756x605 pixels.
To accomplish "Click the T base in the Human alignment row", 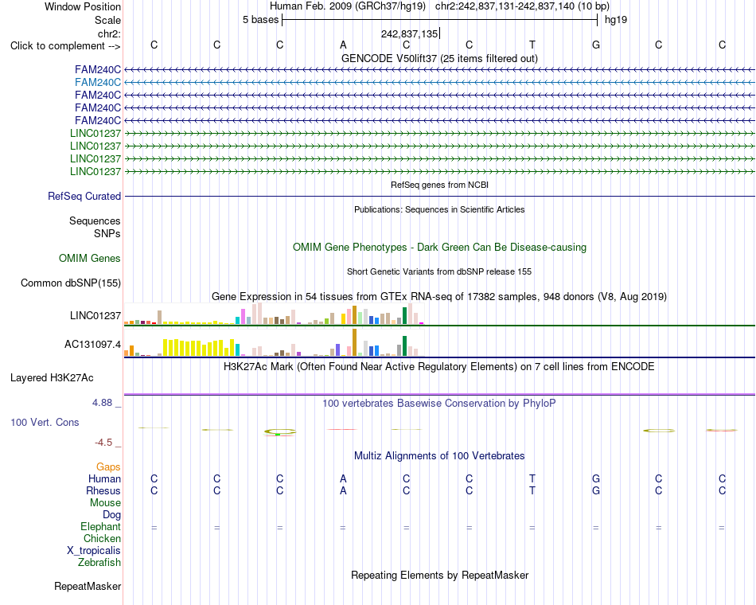I will click(532, 478).
